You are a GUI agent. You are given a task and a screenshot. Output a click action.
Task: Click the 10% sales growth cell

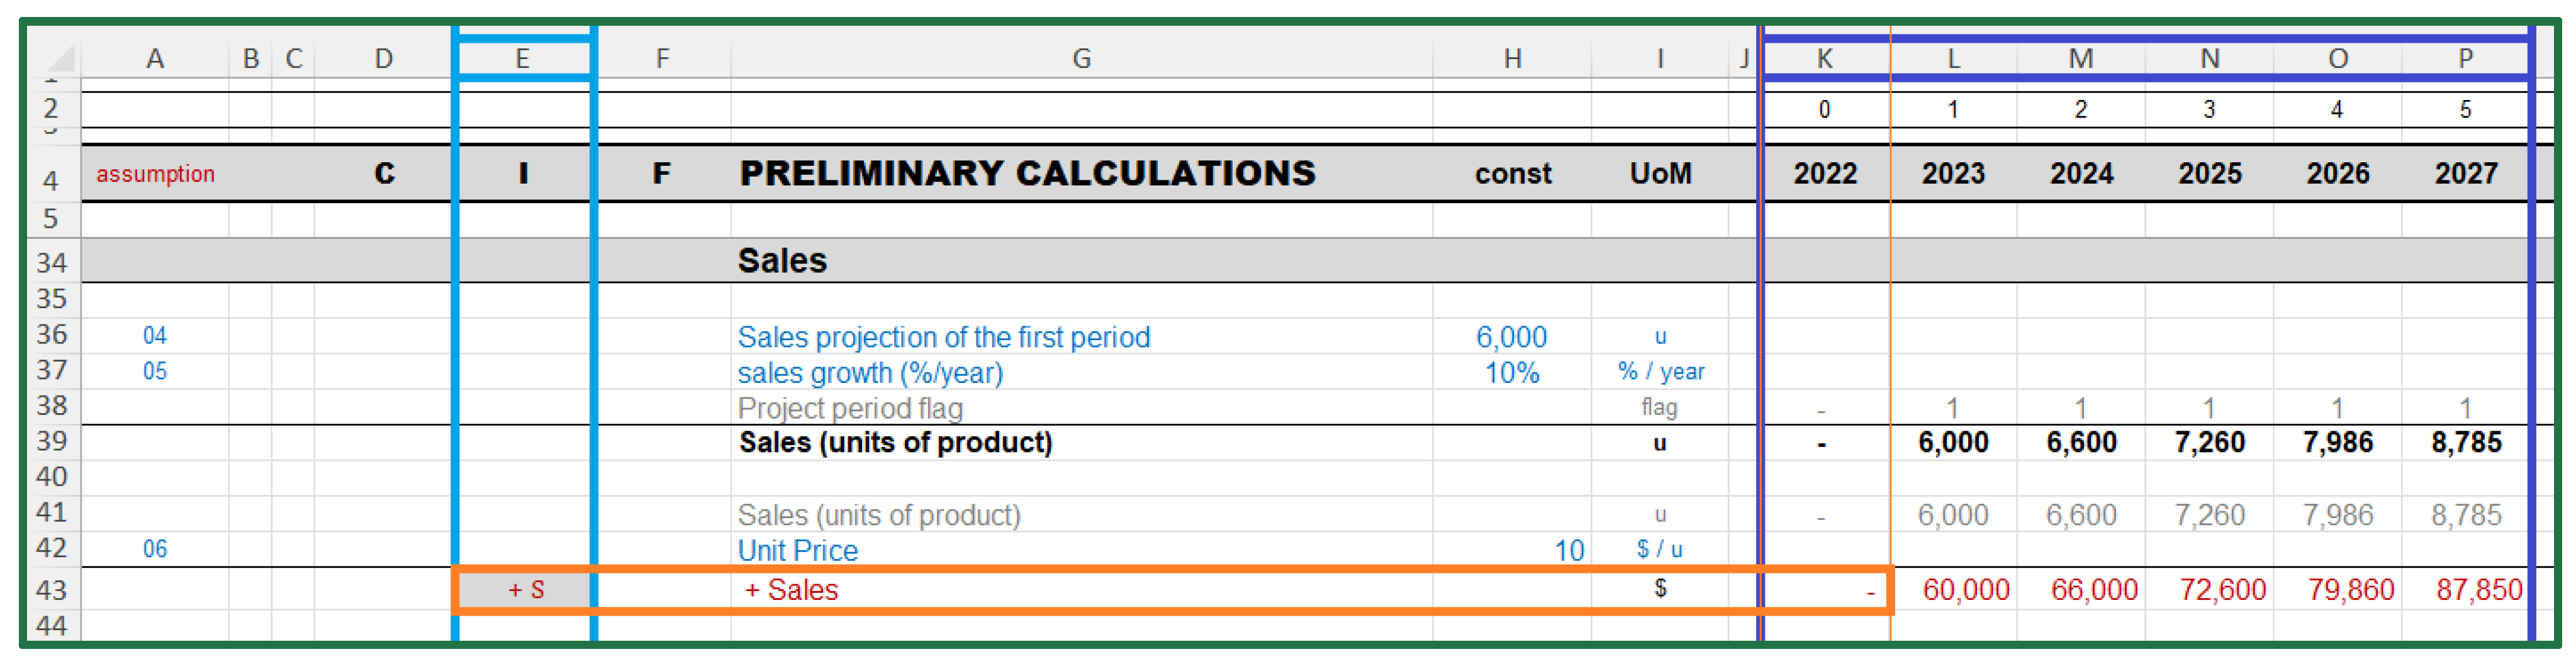[1511, 373]
